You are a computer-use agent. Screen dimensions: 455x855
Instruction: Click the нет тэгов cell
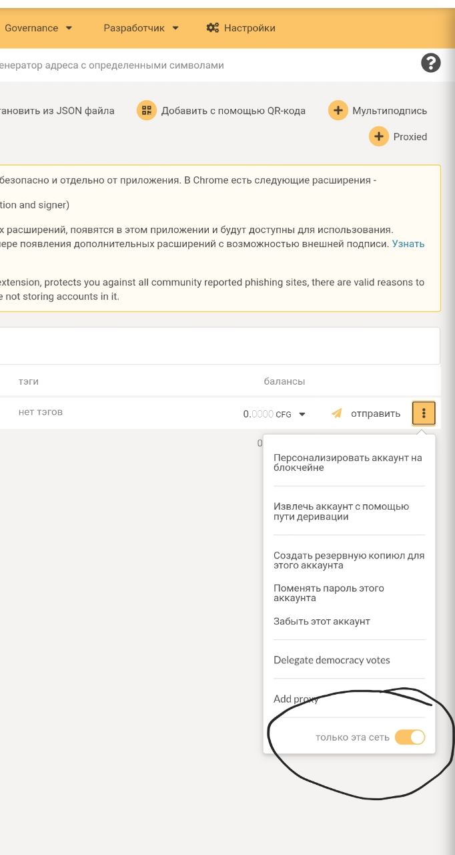[41, 412]
